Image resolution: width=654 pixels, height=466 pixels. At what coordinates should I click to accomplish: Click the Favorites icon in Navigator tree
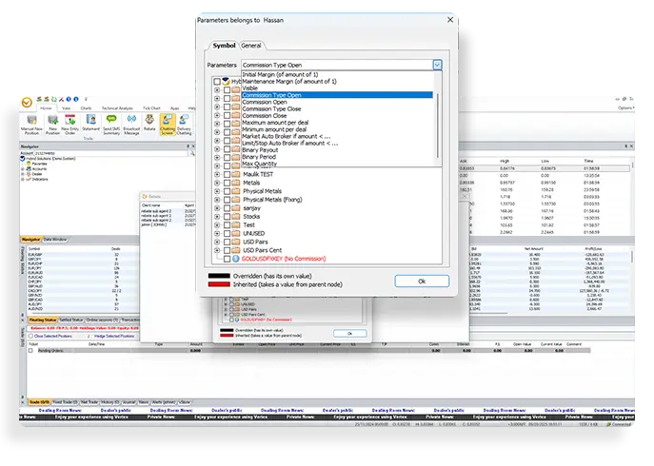click(29, 164)
